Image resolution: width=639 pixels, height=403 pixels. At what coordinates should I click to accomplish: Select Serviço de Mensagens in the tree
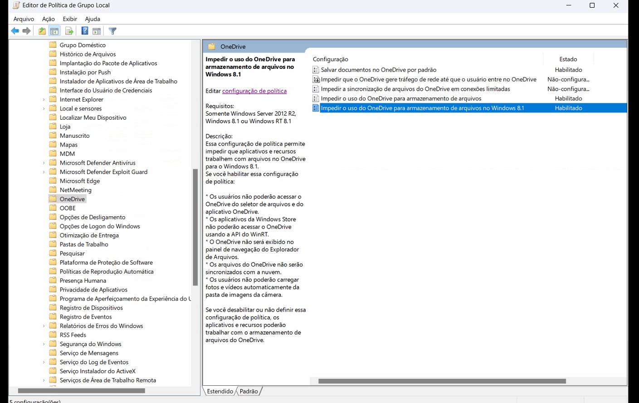[89, 353]
